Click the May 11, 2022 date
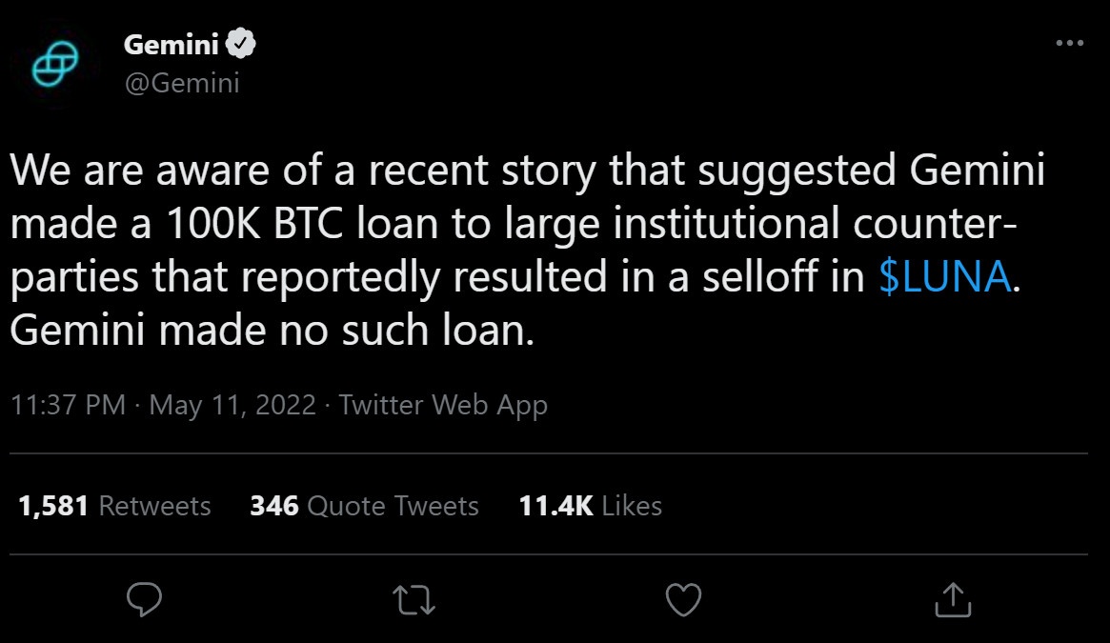The height and width of the screenshot is (643, 1110). tap(232, 405)
